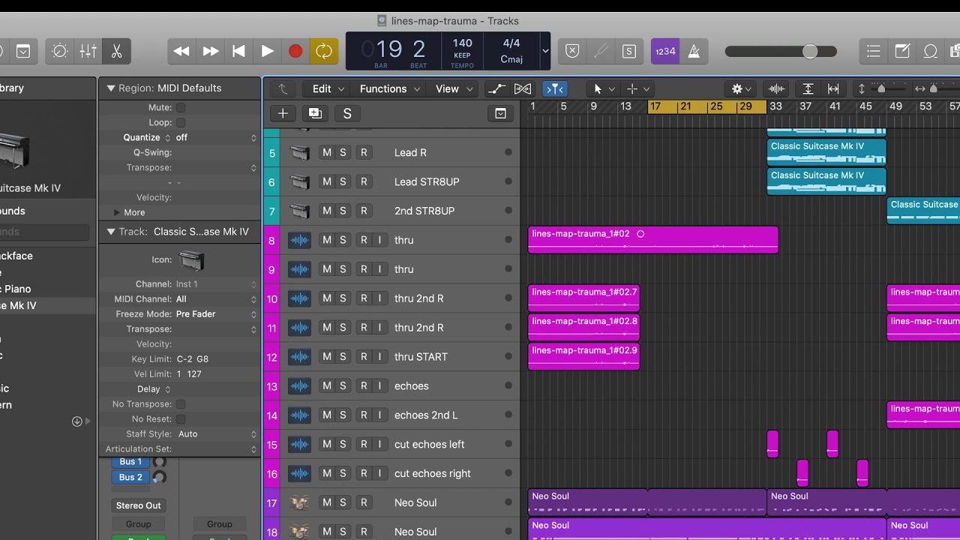Go to beginning with transport button

point(238,51)
